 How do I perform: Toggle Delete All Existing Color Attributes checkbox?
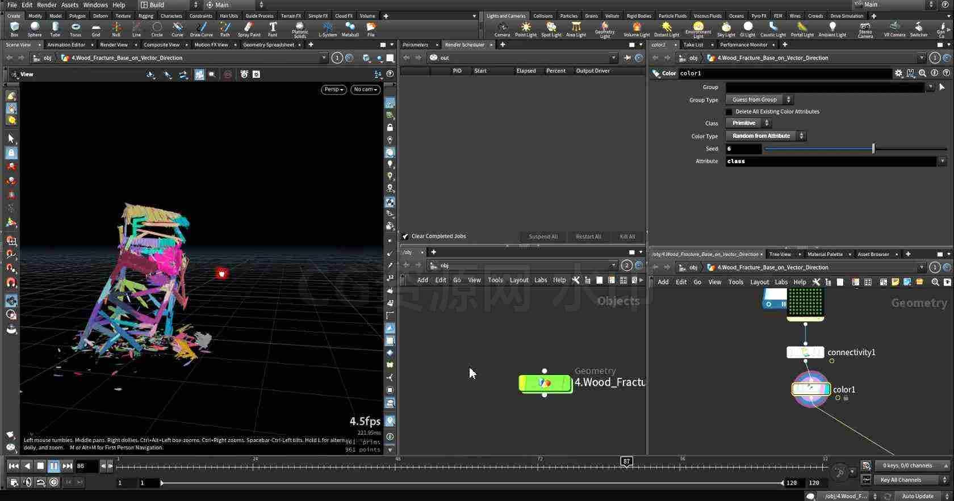[x=729, y=112]
